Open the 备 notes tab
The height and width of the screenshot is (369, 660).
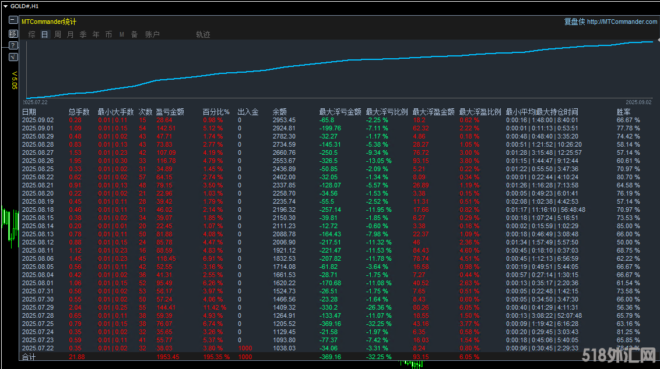click(x=135, y=34)
